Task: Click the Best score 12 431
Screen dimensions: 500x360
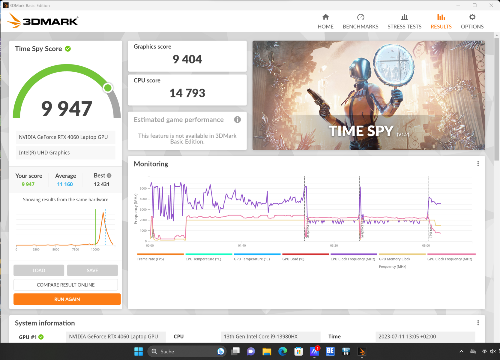Action: pyautogui.click(x=102, y=184)
